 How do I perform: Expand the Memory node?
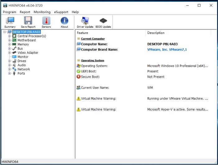(x=9, y=44)
